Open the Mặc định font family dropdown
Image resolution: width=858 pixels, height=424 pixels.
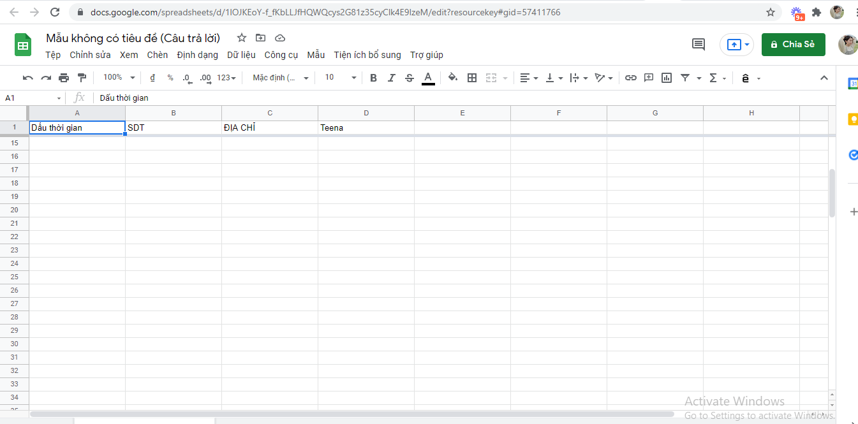click(280, 78)
